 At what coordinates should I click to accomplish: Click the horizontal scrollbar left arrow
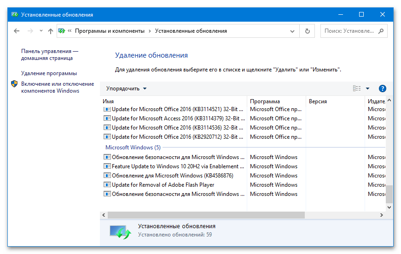104,215
